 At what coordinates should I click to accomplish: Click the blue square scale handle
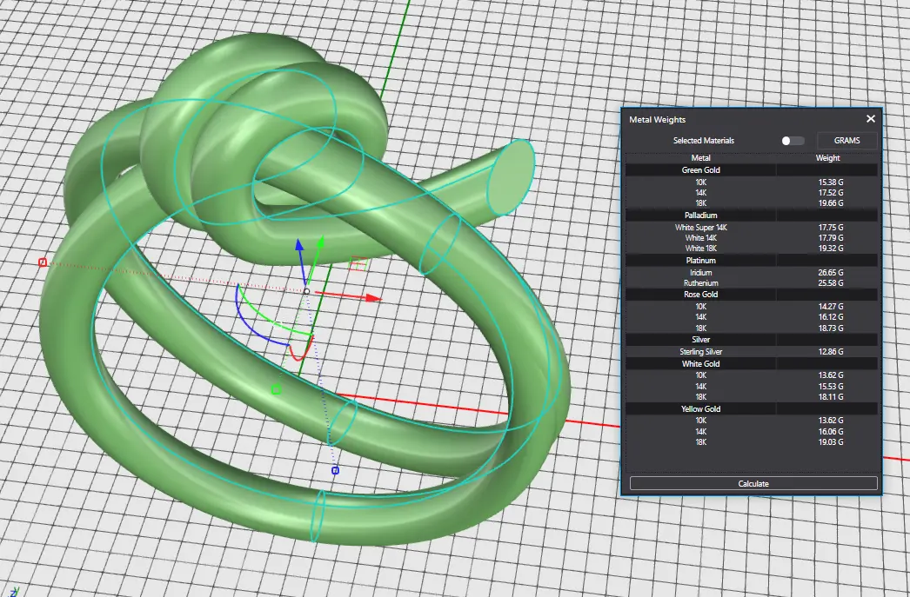[335, 470]
